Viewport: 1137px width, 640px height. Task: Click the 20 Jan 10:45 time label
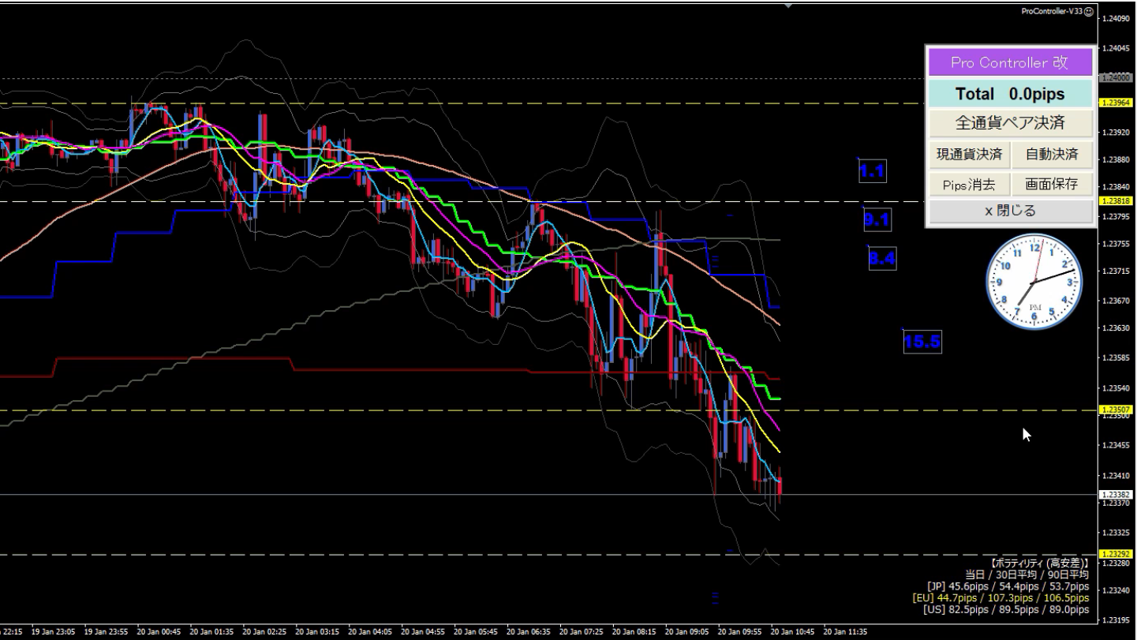click(x=792, y=632)
